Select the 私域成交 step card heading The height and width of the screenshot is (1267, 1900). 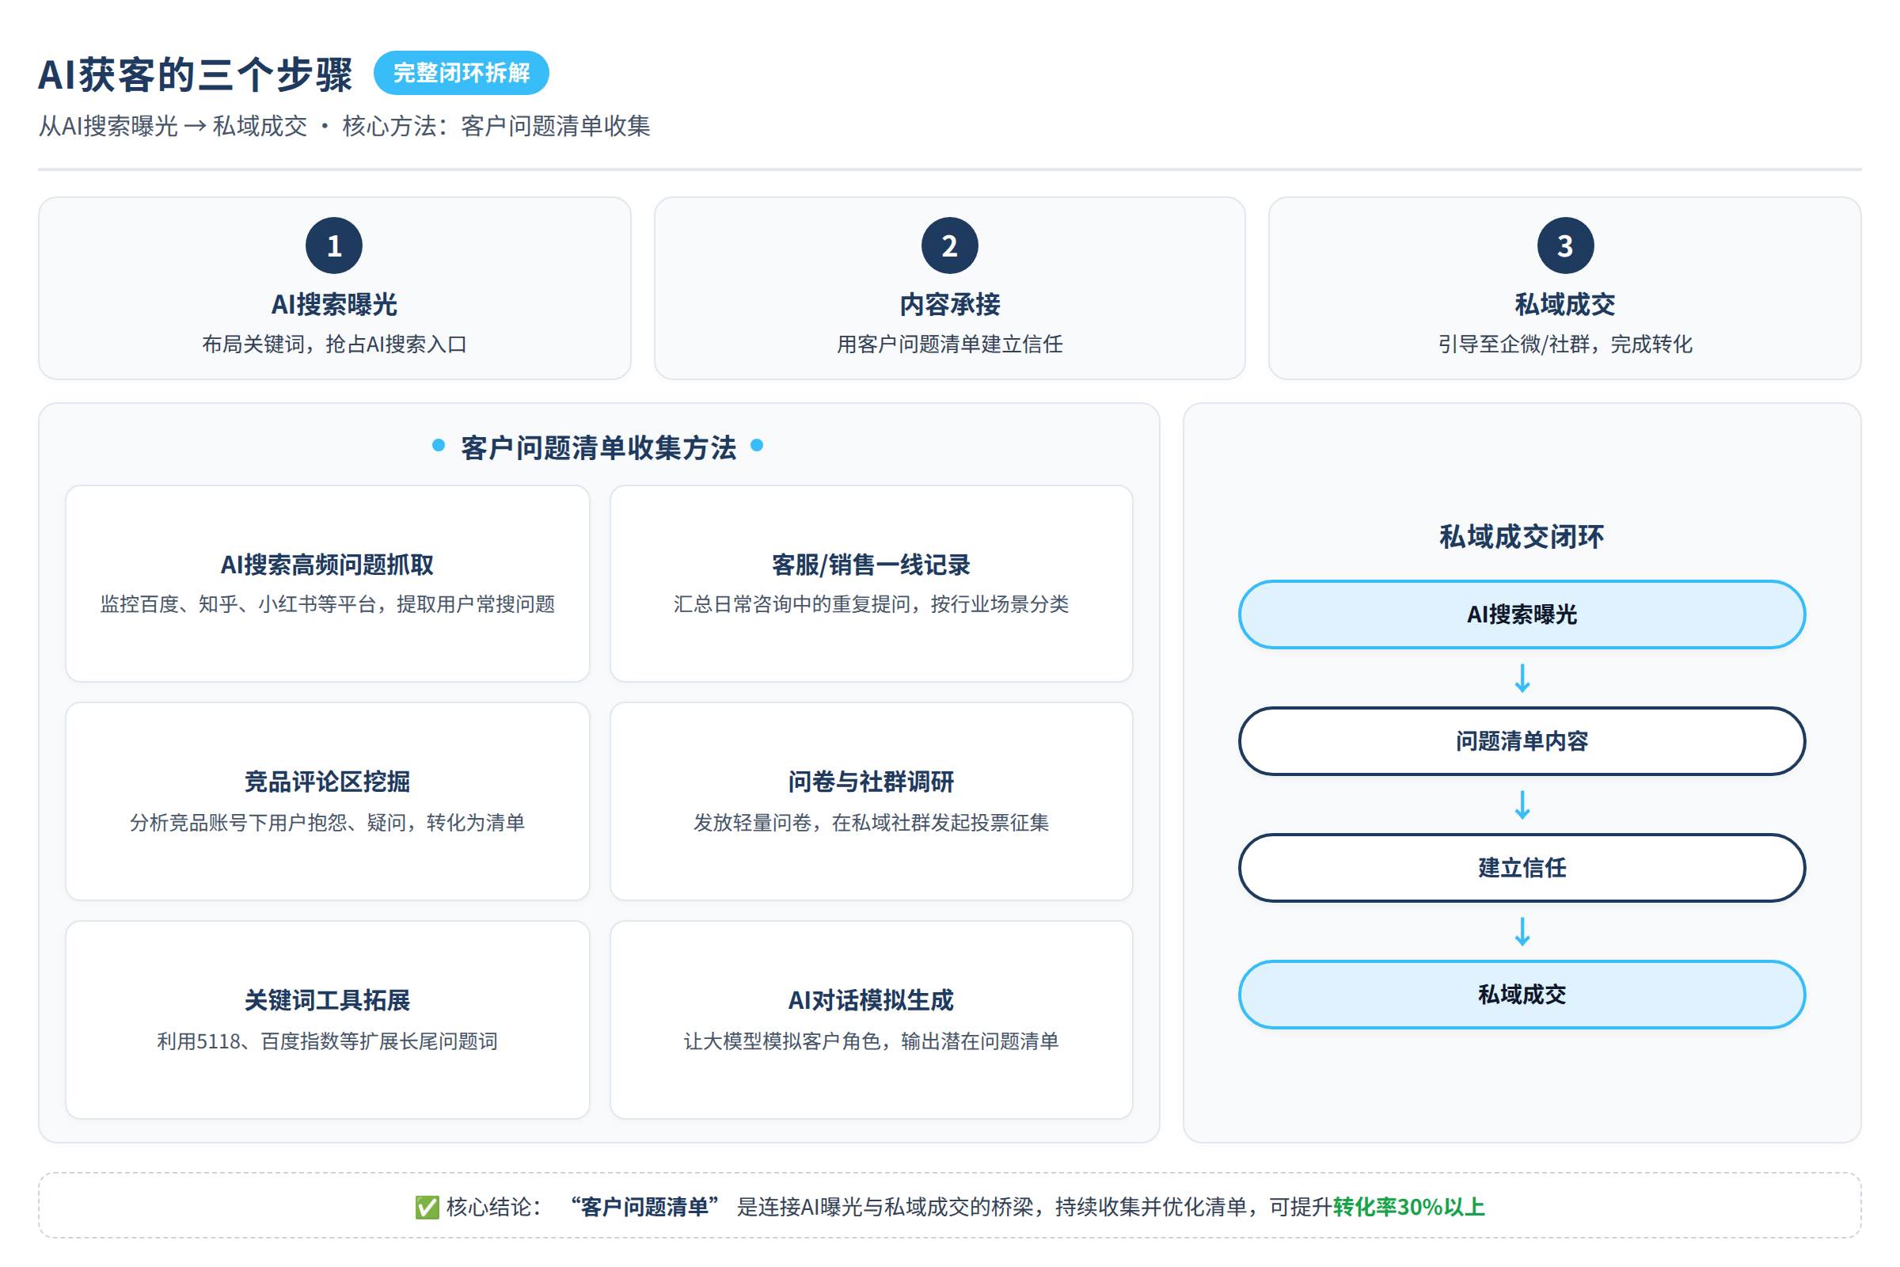click(1566, 305)
